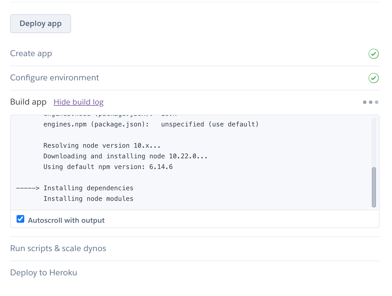Click the green checkmark beside Create app
Image resolution: width=392 pixels, height=296 pixels.
374,54
